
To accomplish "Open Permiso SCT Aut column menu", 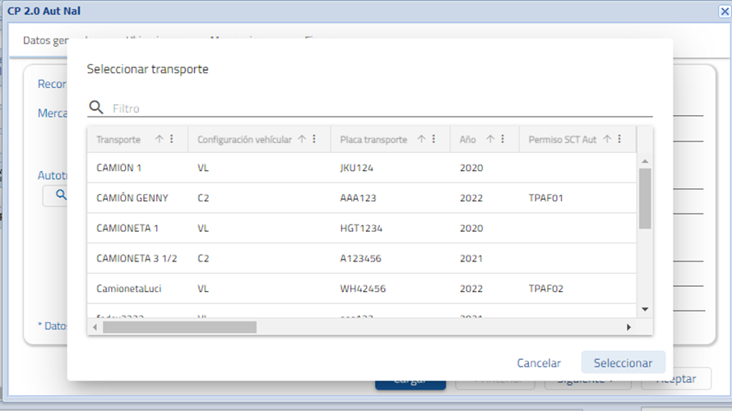I will [x=619, y=140].
